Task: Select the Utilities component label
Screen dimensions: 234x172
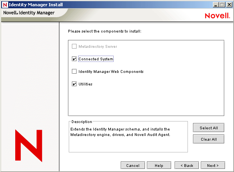Action: (86, 84)
